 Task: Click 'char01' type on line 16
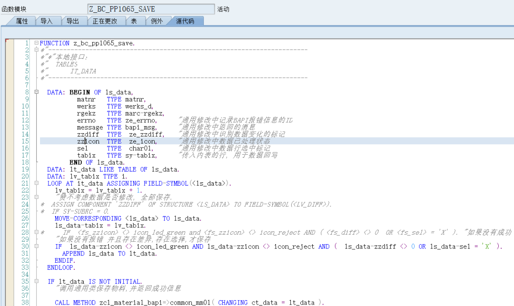point(141,148)
